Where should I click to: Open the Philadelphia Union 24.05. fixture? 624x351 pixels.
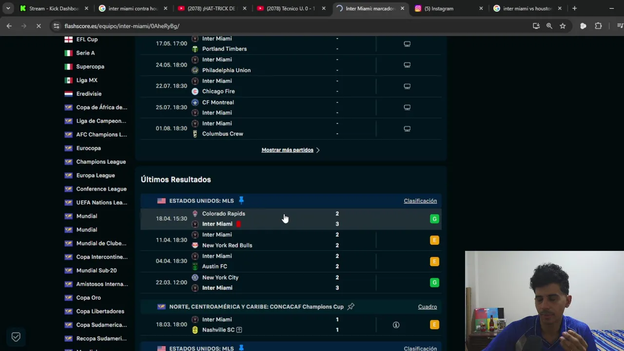pos(291,65)
